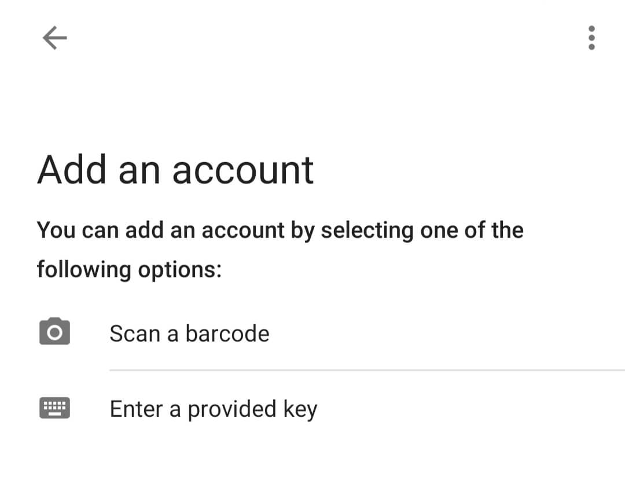Viewport: 625px width, 491px height.
Task: Open the three-dot overflow menu
Action: click(591, 38)
